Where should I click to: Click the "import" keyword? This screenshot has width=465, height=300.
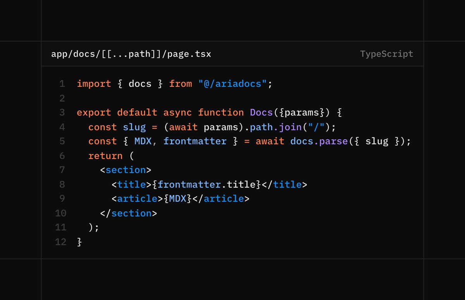94,84
